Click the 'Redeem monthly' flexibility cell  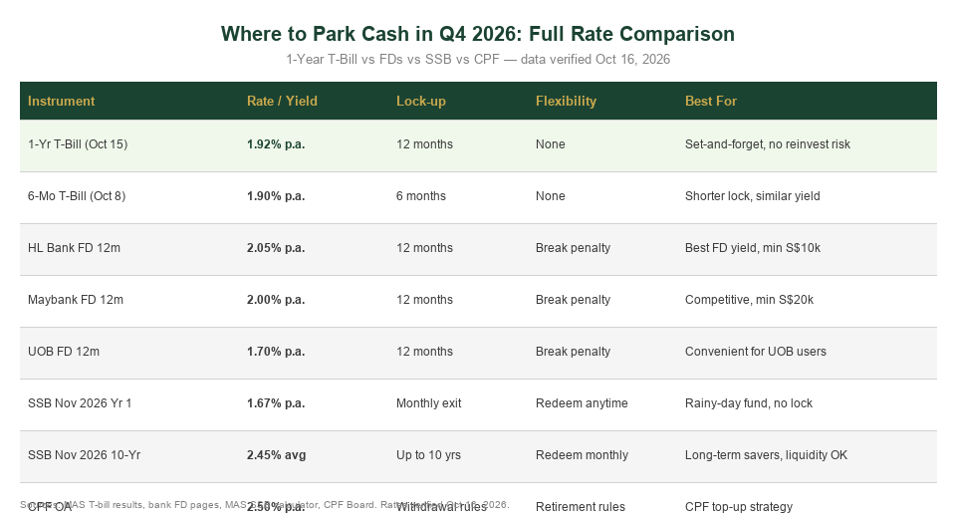tap(582, 456)
